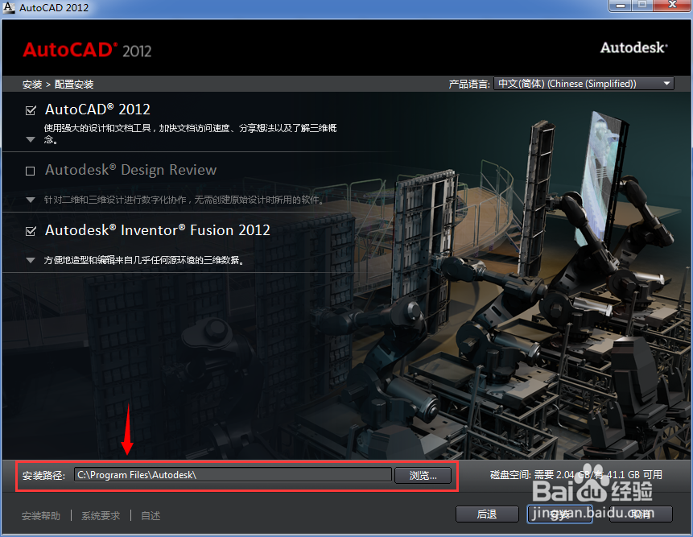Check the Autodesk Design Review checkbox
Viewport: 693px width, 537px height.
[x=30, y=171]
